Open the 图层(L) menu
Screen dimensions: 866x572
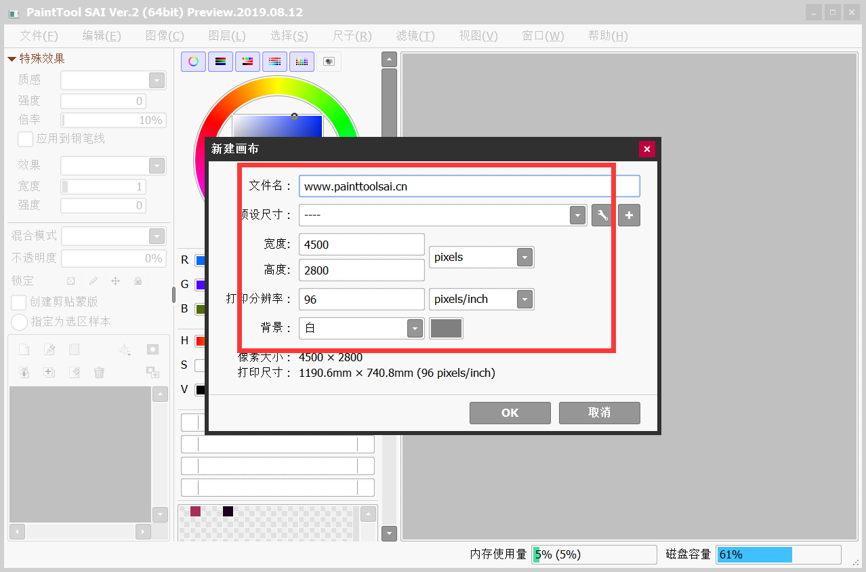pos(227,36)
